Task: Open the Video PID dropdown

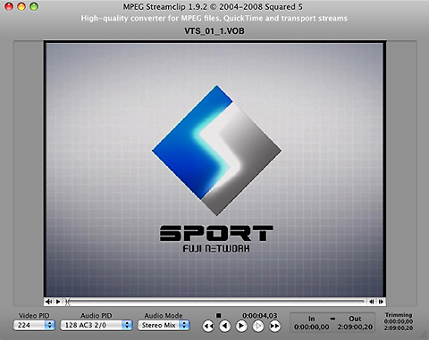Action: (x=34, y=325)
